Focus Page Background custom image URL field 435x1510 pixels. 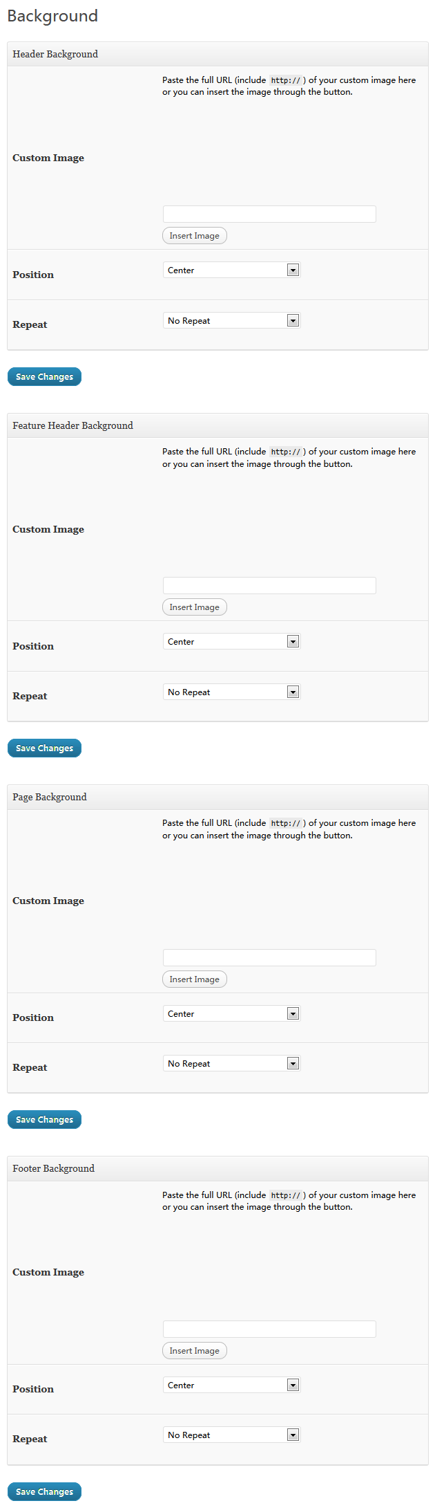(x=269, y=958)
